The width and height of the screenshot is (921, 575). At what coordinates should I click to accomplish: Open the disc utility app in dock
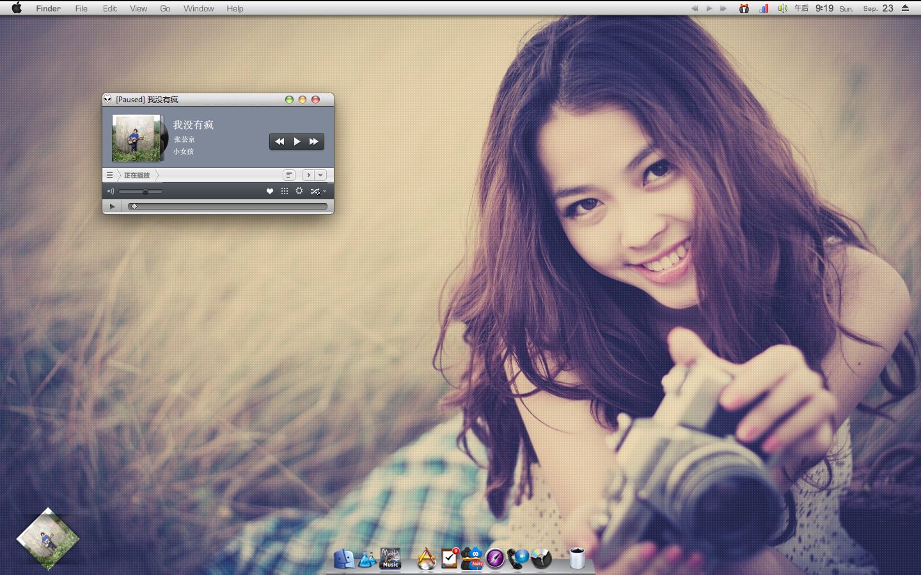(x=541, y=558)
